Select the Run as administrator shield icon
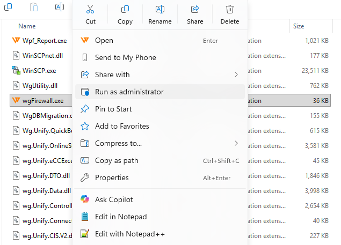 click(x=85, y=92)
